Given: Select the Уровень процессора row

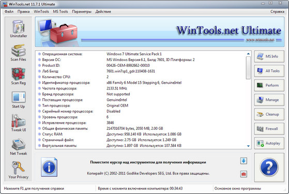Looking at the screenshot, I should click(x=141, y=117).
